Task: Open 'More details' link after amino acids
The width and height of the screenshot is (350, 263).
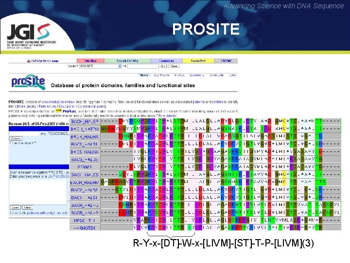Action: (167, 115)
